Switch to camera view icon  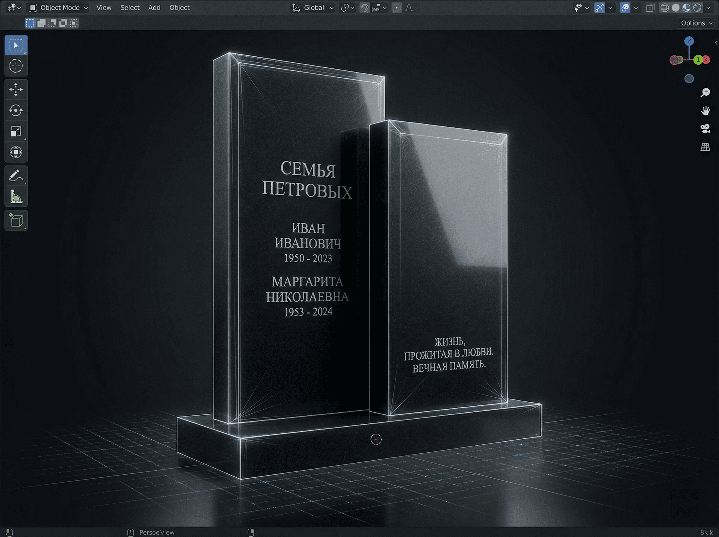705,129
